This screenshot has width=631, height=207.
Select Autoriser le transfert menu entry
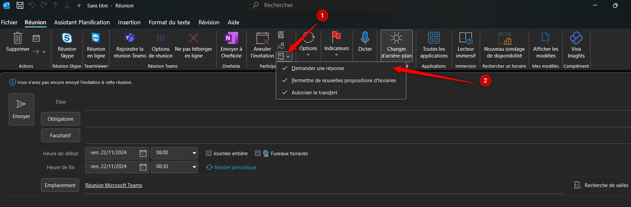click(314, 93)
